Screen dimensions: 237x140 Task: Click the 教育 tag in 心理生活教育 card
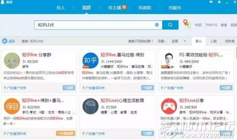pyautogui.click(x=124, y=112)
